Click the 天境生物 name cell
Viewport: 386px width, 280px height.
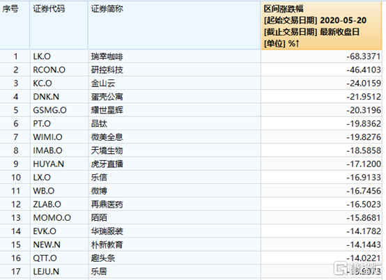tap(174, 150)
